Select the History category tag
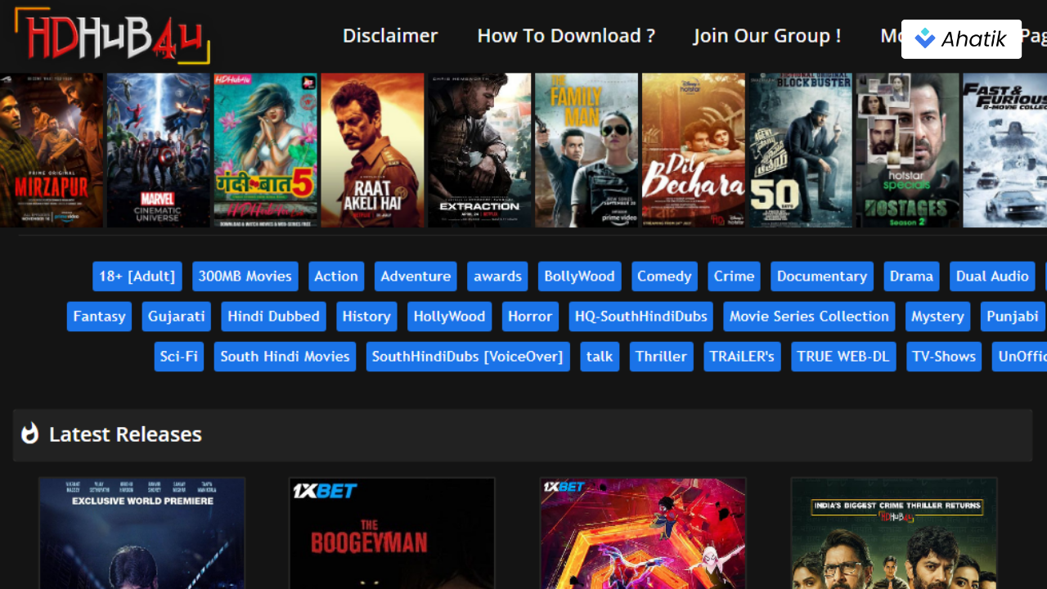This screenshot has height=589, width=1047. pyautogui.click(x=366, y=317)
